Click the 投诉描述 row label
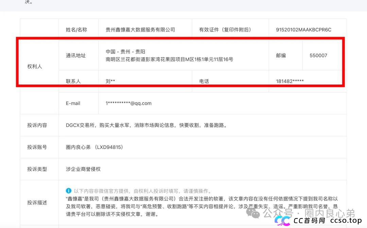Screen dimensions: 367x228 point(37,203)
